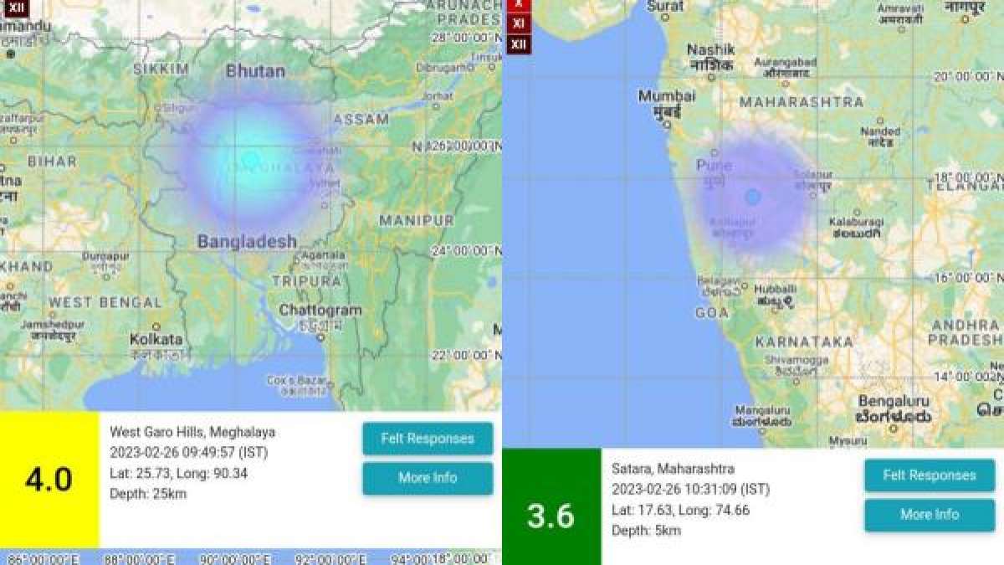Click the yellow 4.0 magnitude box

(x=49, y=480)
